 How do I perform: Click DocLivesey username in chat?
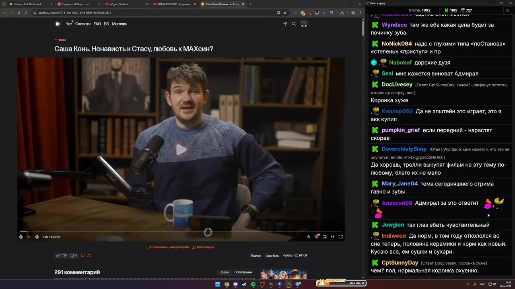[397, 85]
